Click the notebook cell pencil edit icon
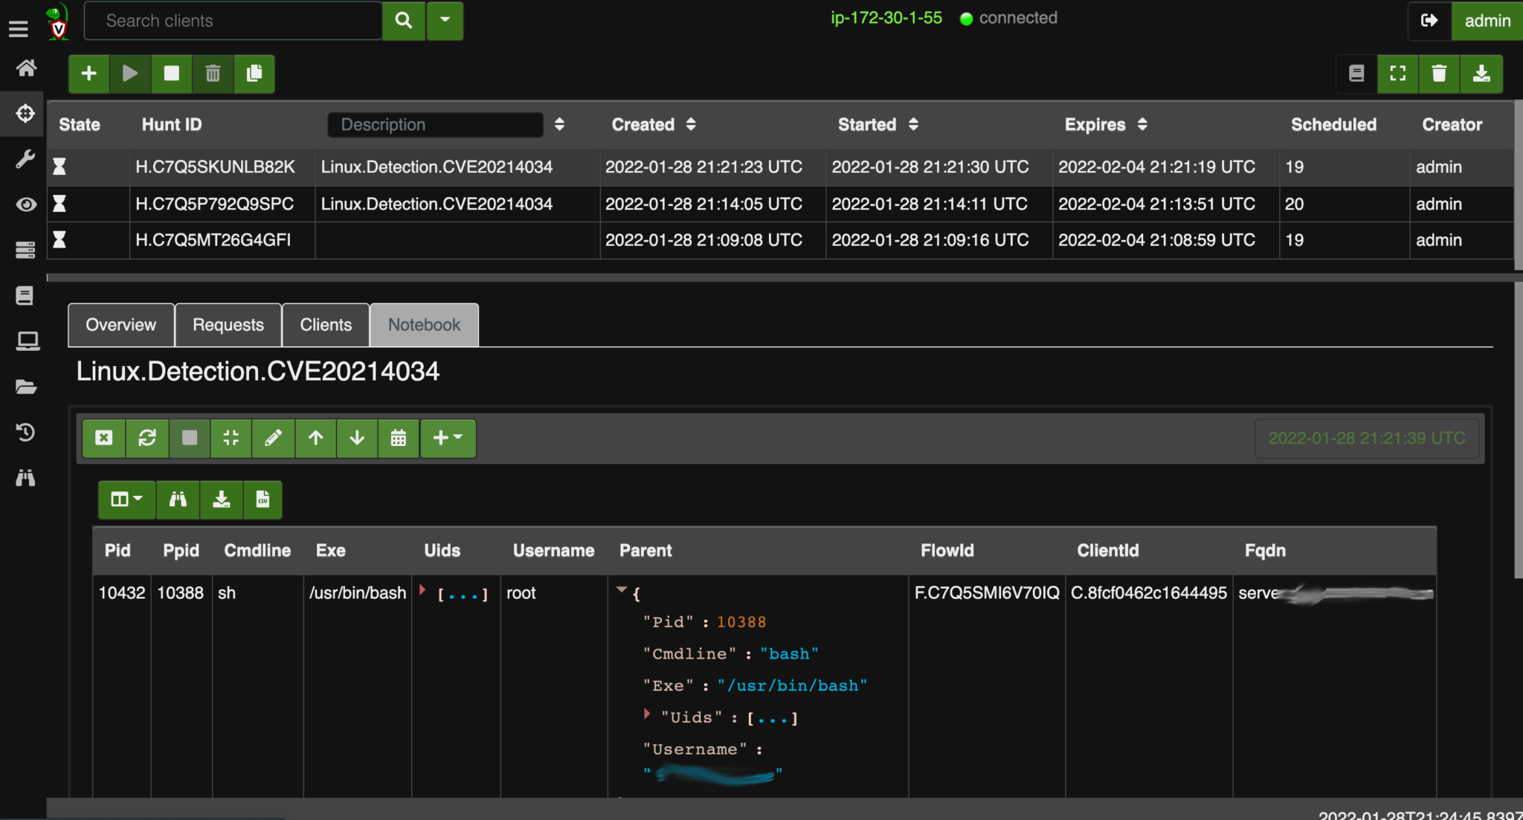The image size is (1523, 820). (273, 438)
